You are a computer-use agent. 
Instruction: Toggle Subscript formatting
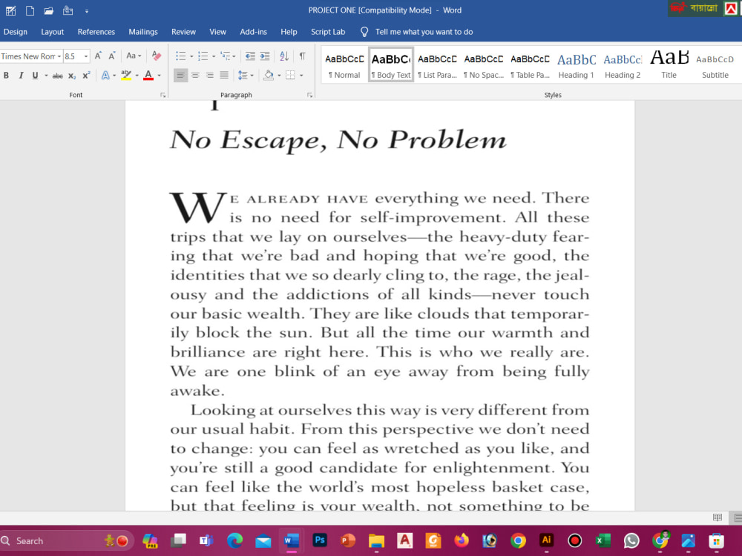coord(72,75)
